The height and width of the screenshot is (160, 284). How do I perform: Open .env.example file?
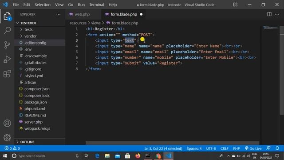40,56
